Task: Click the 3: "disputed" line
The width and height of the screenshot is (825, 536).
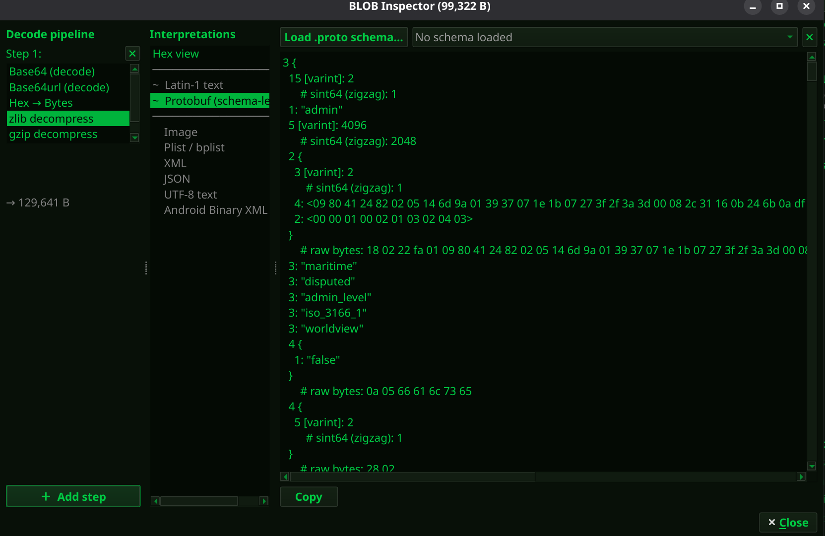Action: click(x=321, y=281)
